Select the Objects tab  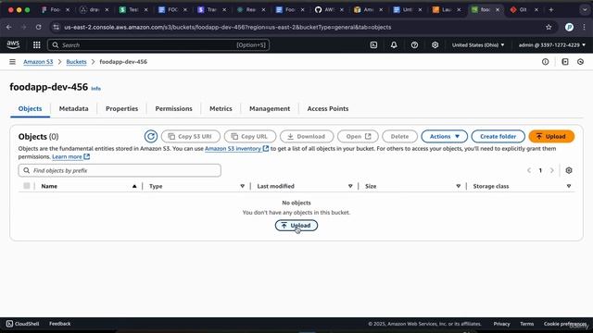click(x=31, y=109)
